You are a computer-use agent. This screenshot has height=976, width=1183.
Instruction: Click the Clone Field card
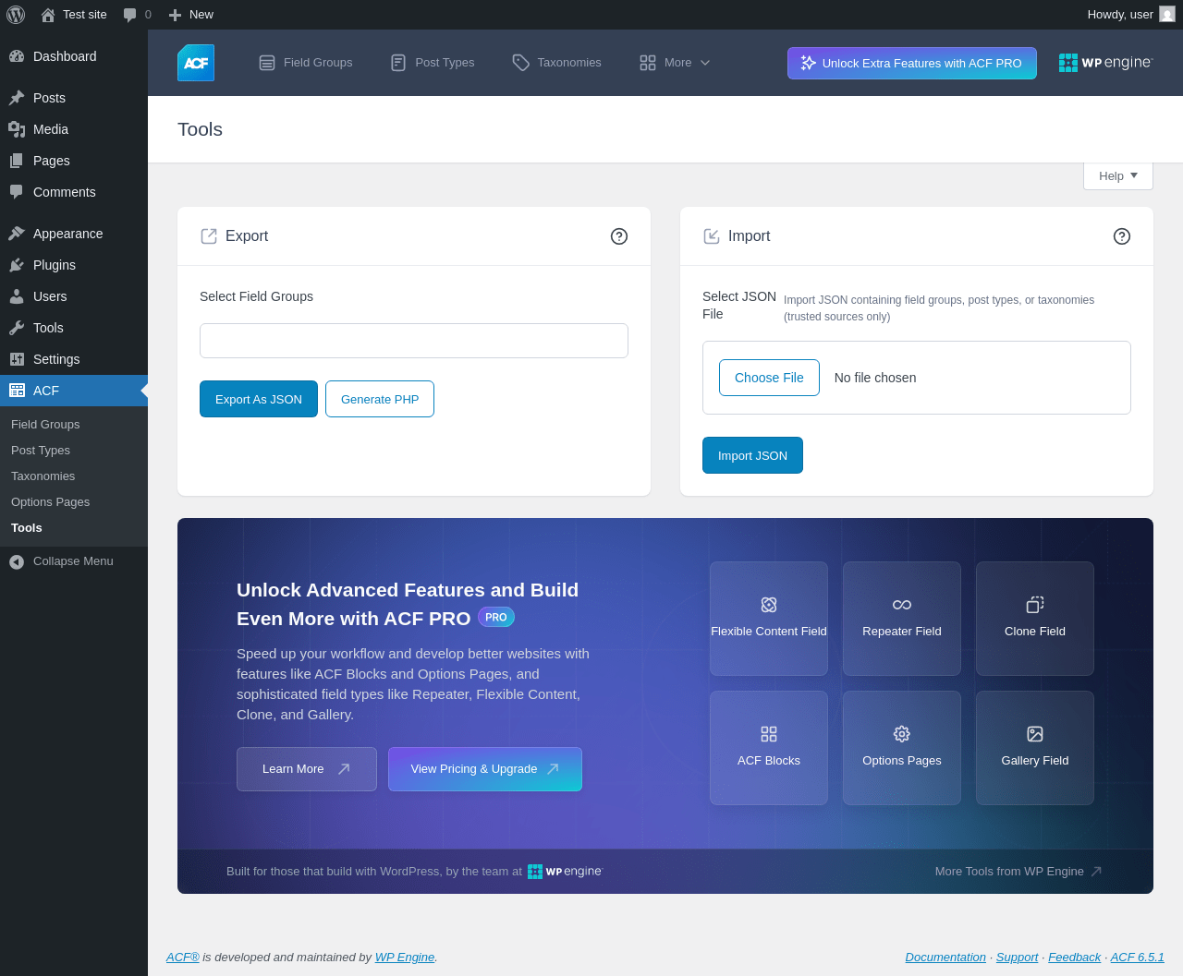(x=1035, y=619)
